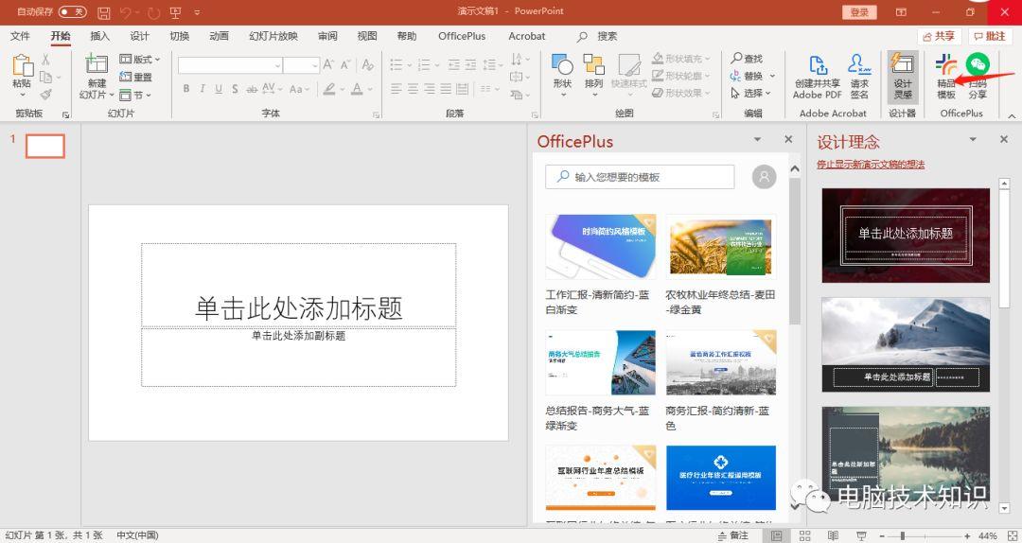Click the Undo arrow in the title bar
The image size is (1022, 543).
tap(126, 12)
